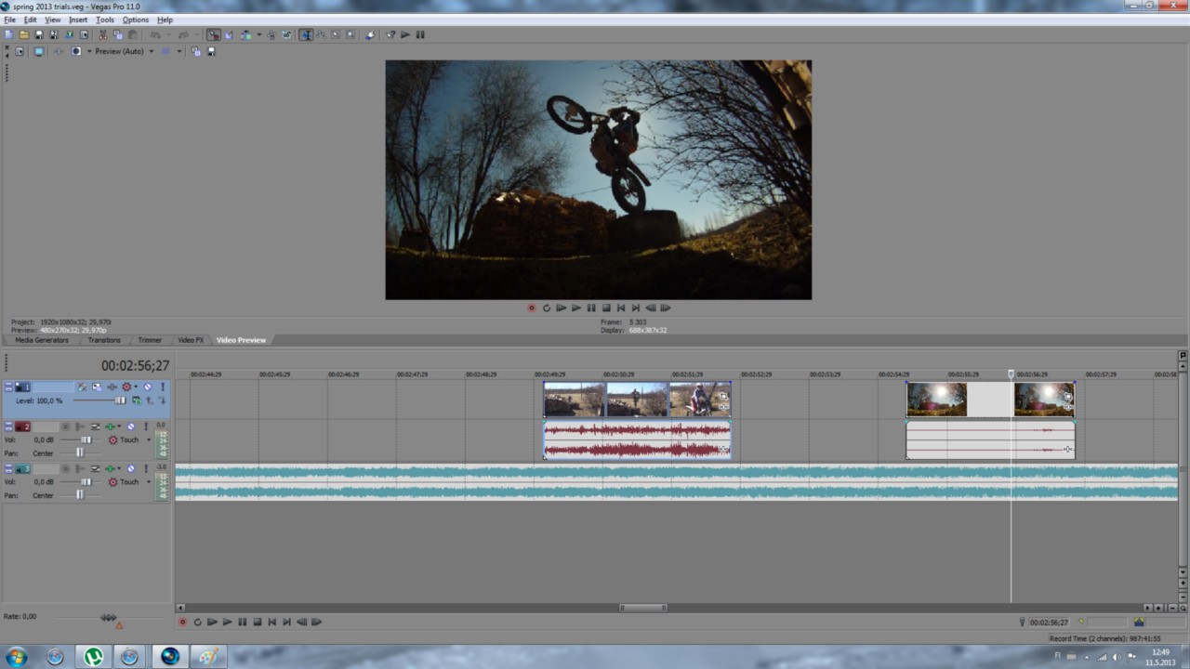Image resolution: width=1190 pixels, height=669 pixels.
Task: Switch to the Transitions tab
Action: (104, 340)
